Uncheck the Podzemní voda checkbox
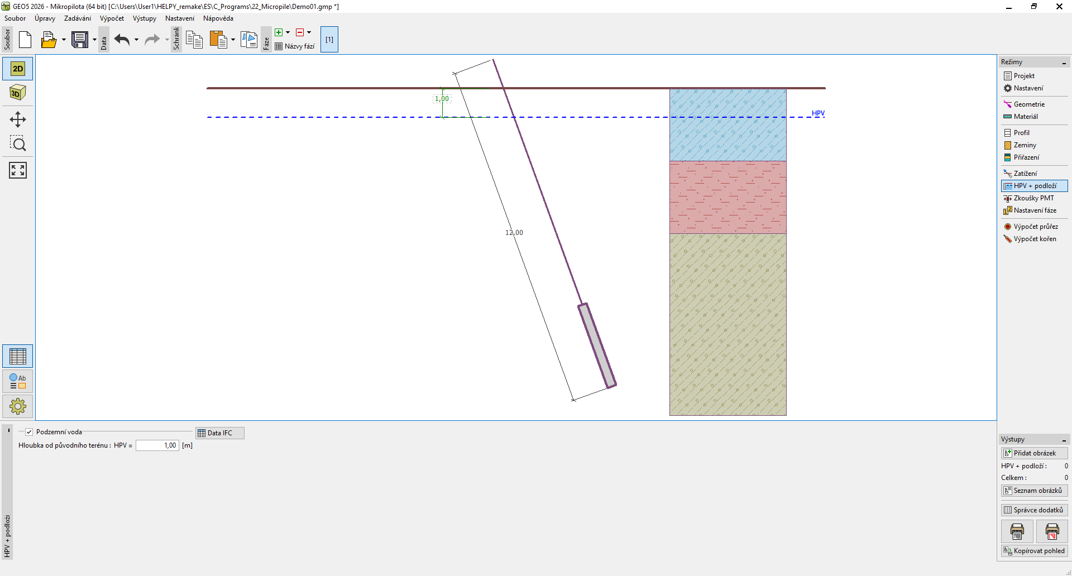1072x576 pixels. click(29, 432)
